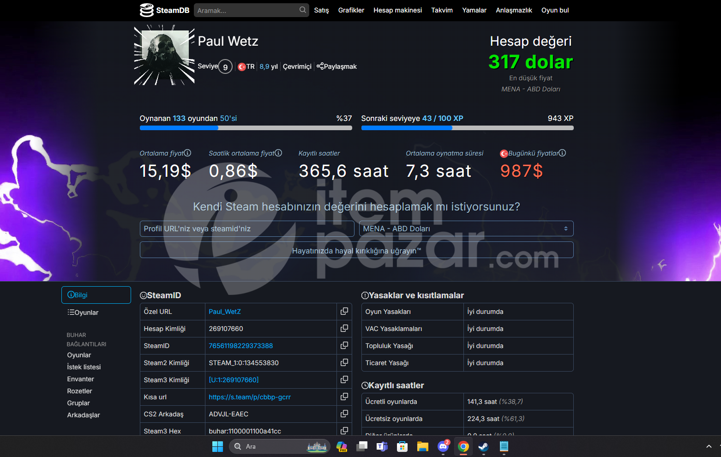
Task: Open the İstek listesi link
Action: [84, 367]
